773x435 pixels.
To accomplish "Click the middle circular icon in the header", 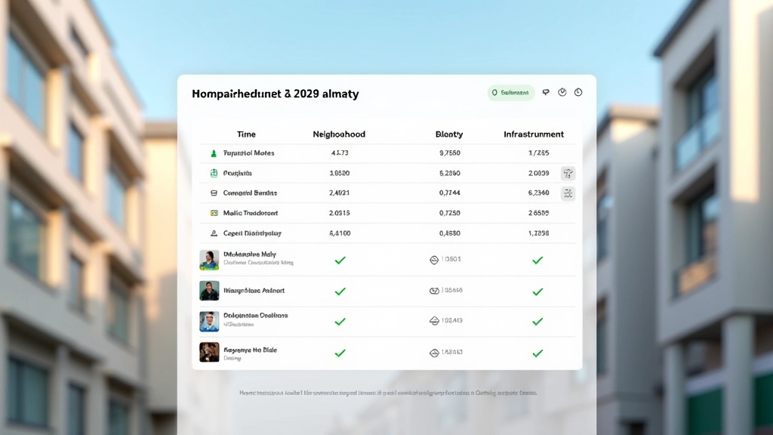I will pyautogui.click(x=562, y=93).
